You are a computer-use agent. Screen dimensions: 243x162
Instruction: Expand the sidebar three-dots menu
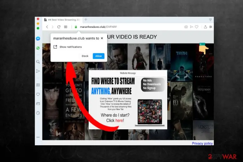pyautogui.click(x=38, y=137)
